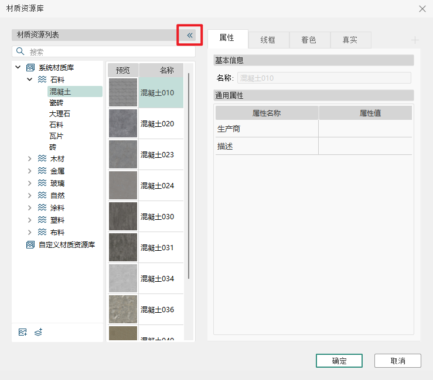The height and width of the screenshot is (380, 433).
Task: Click the add material library icon
Action: click(x=23, y=332)
